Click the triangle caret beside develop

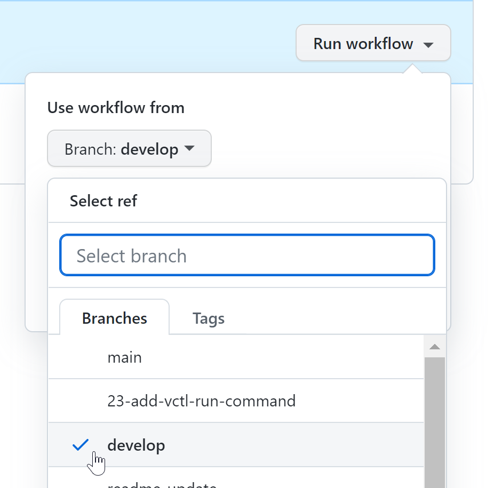pos(189,148)
